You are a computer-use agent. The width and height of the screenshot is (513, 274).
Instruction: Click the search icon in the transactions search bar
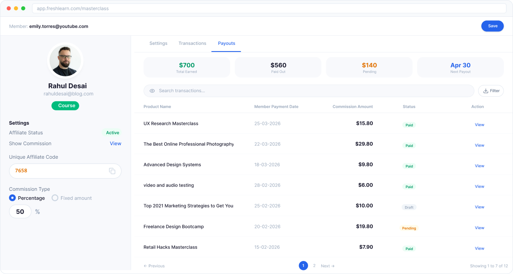[x=152, y=90]
